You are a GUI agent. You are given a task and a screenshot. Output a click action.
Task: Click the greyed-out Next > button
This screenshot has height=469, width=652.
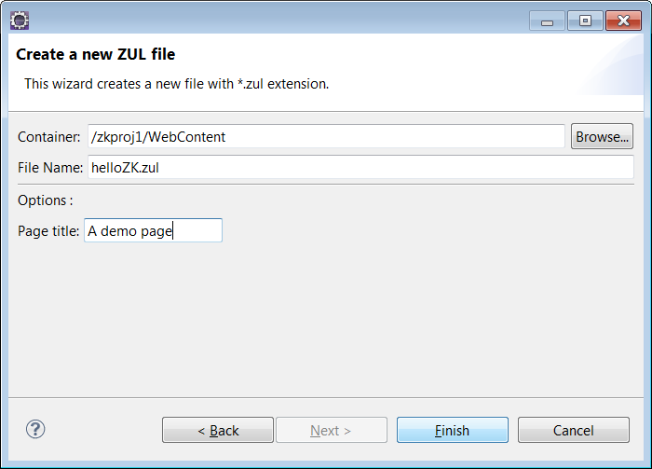click(332, 430)
